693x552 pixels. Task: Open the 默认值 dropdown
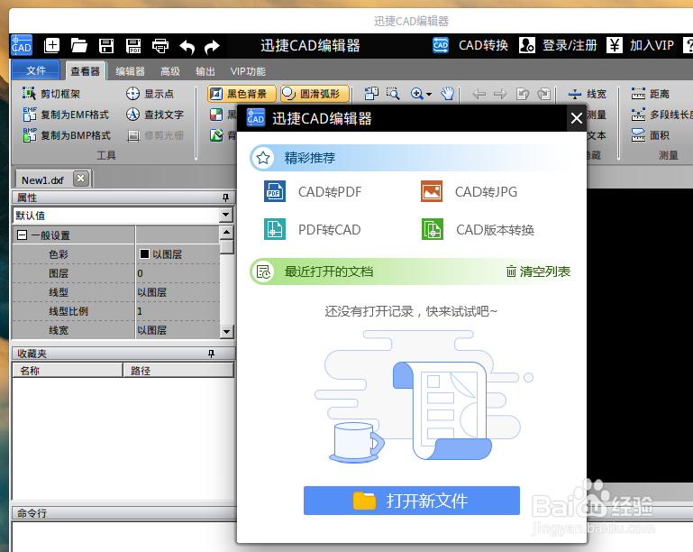[x=226, y=215]
